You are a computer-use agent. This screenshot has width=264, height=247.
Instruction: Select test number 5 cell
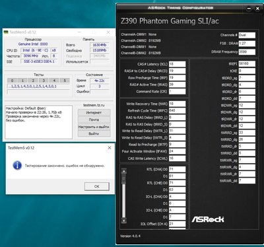65,81
